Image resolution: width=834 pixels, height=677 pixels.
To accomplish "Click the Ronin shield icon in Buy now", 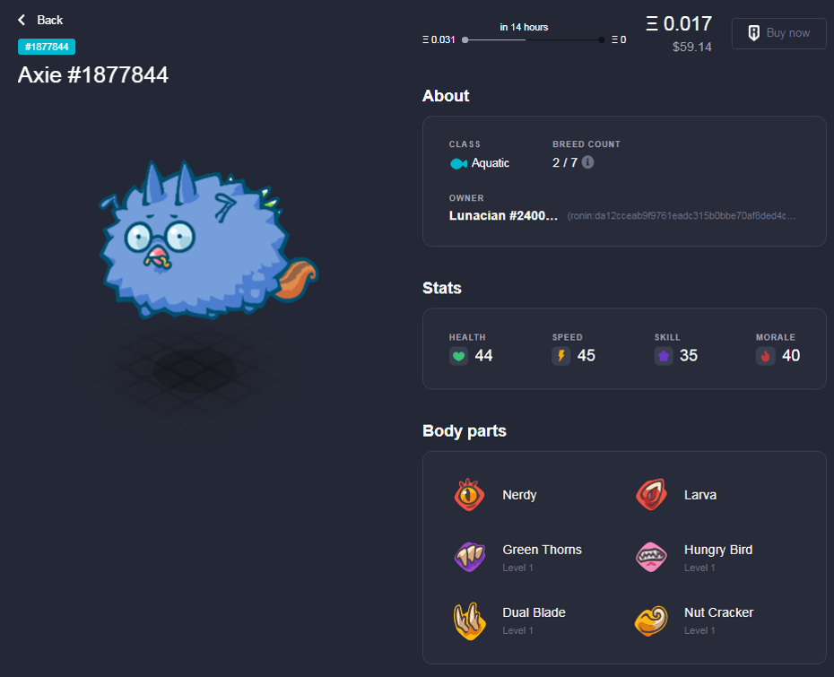I will pos(753,33).
